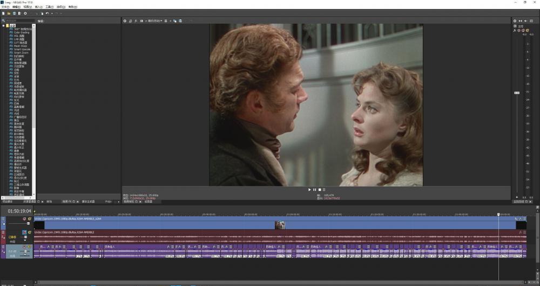540x286 pixels.
Task: Open split screen view dropdown arrow
Action: (x=146, y=21)
